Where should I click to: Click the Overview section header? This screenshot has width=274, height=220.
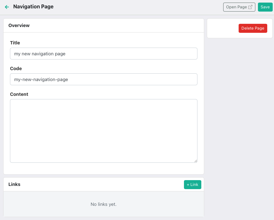19,25
